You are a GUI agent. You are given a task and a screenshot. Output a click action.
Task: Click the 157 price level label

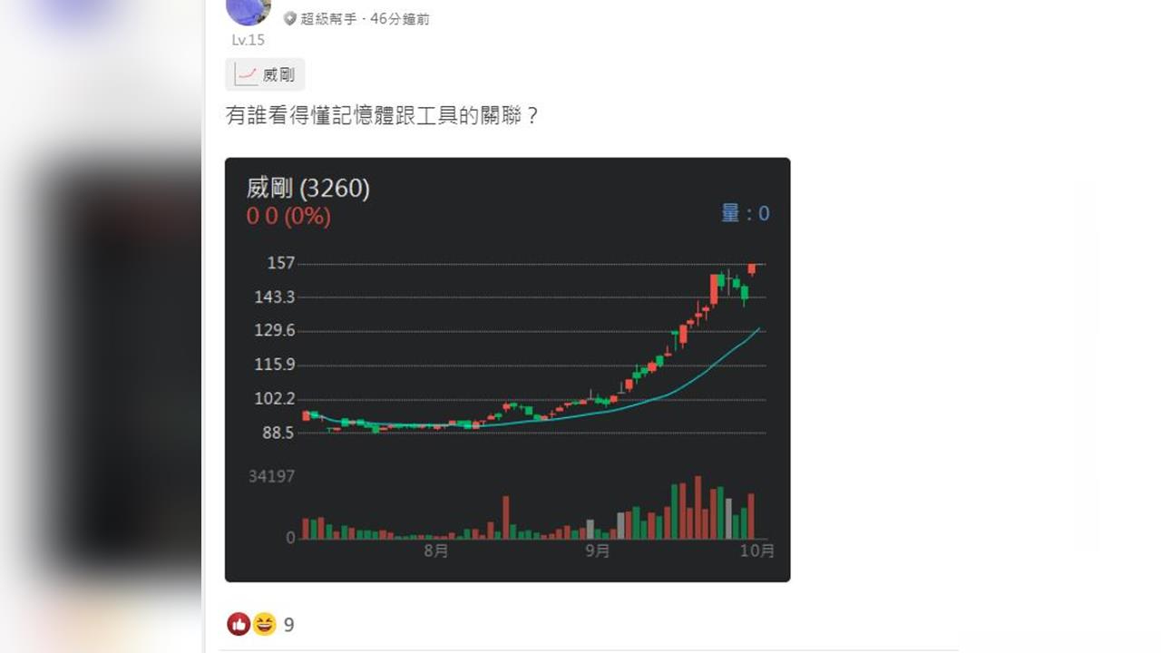pos(281,263)
